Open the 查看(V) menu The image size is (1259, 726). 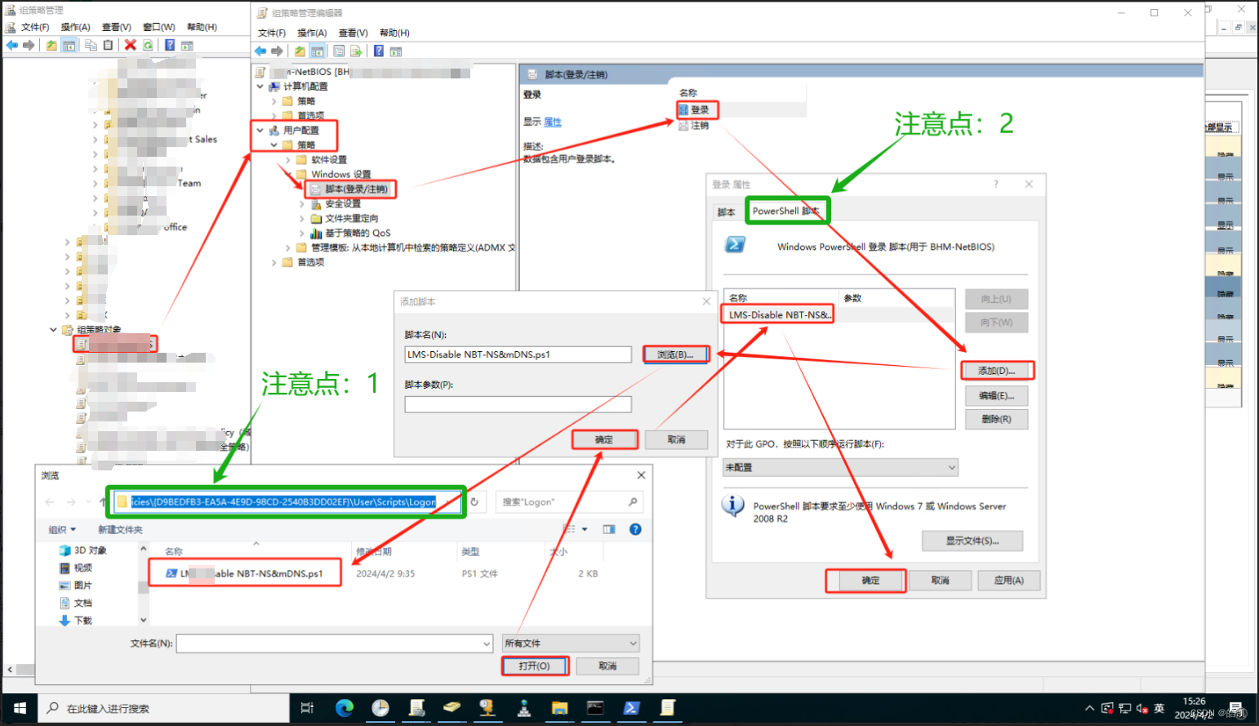coord(351,33)
